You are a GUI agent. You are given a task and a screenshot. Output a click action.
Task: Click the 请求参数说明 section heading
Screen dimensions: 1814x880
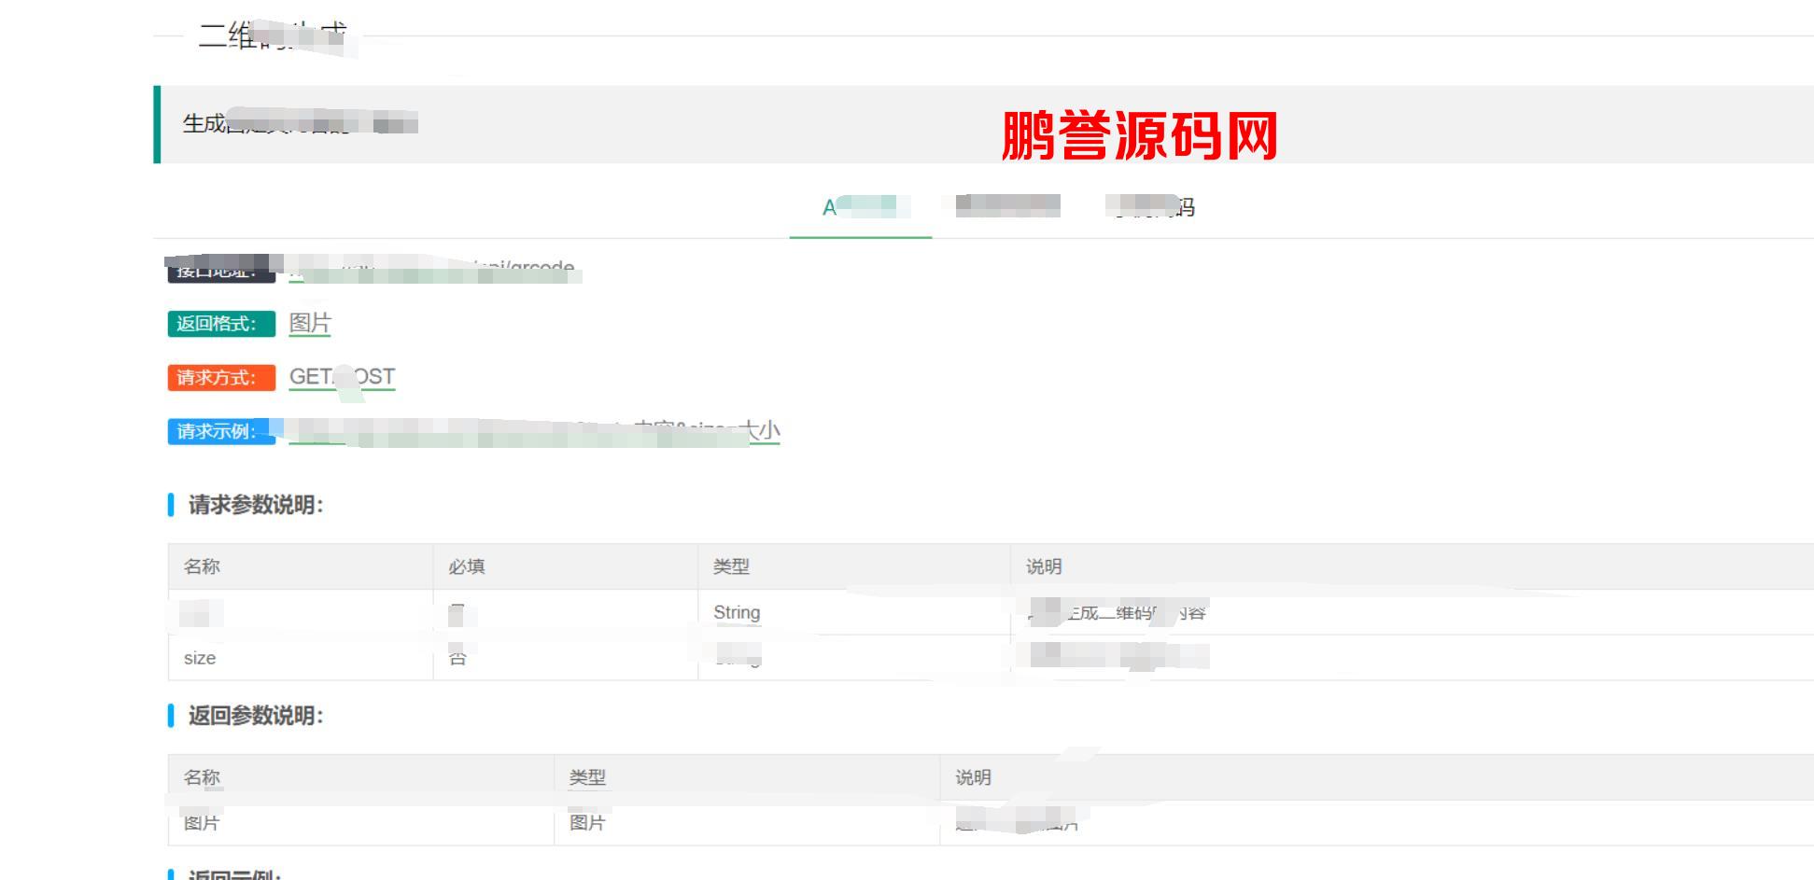tap(256, 505)
